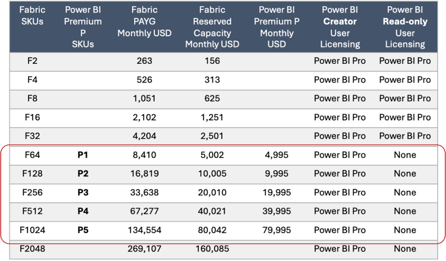The width and height of the screenshot is (446, 261).
Task: Select the 269,107 PAYG price for F2048
Action: (x=145, y=248)
